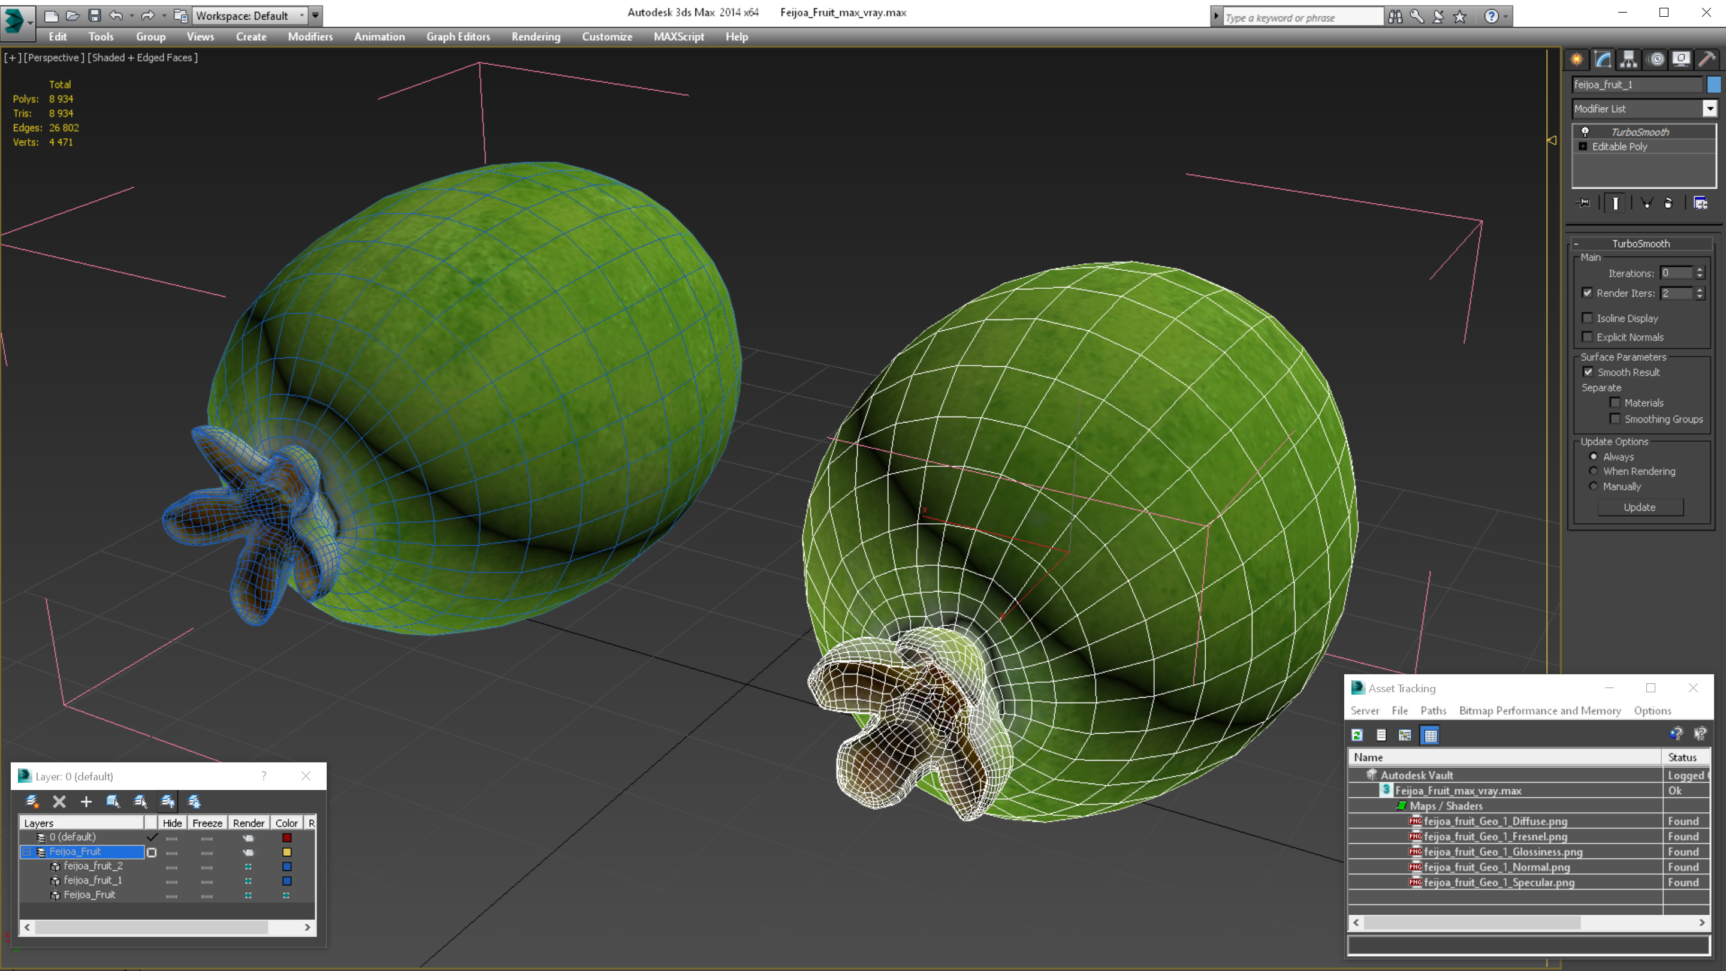Image resolution: width=1726 pixels, height=971 pixels.
Task: Click the favorites star icon in title bar
Action: (x=1459, y=16)
